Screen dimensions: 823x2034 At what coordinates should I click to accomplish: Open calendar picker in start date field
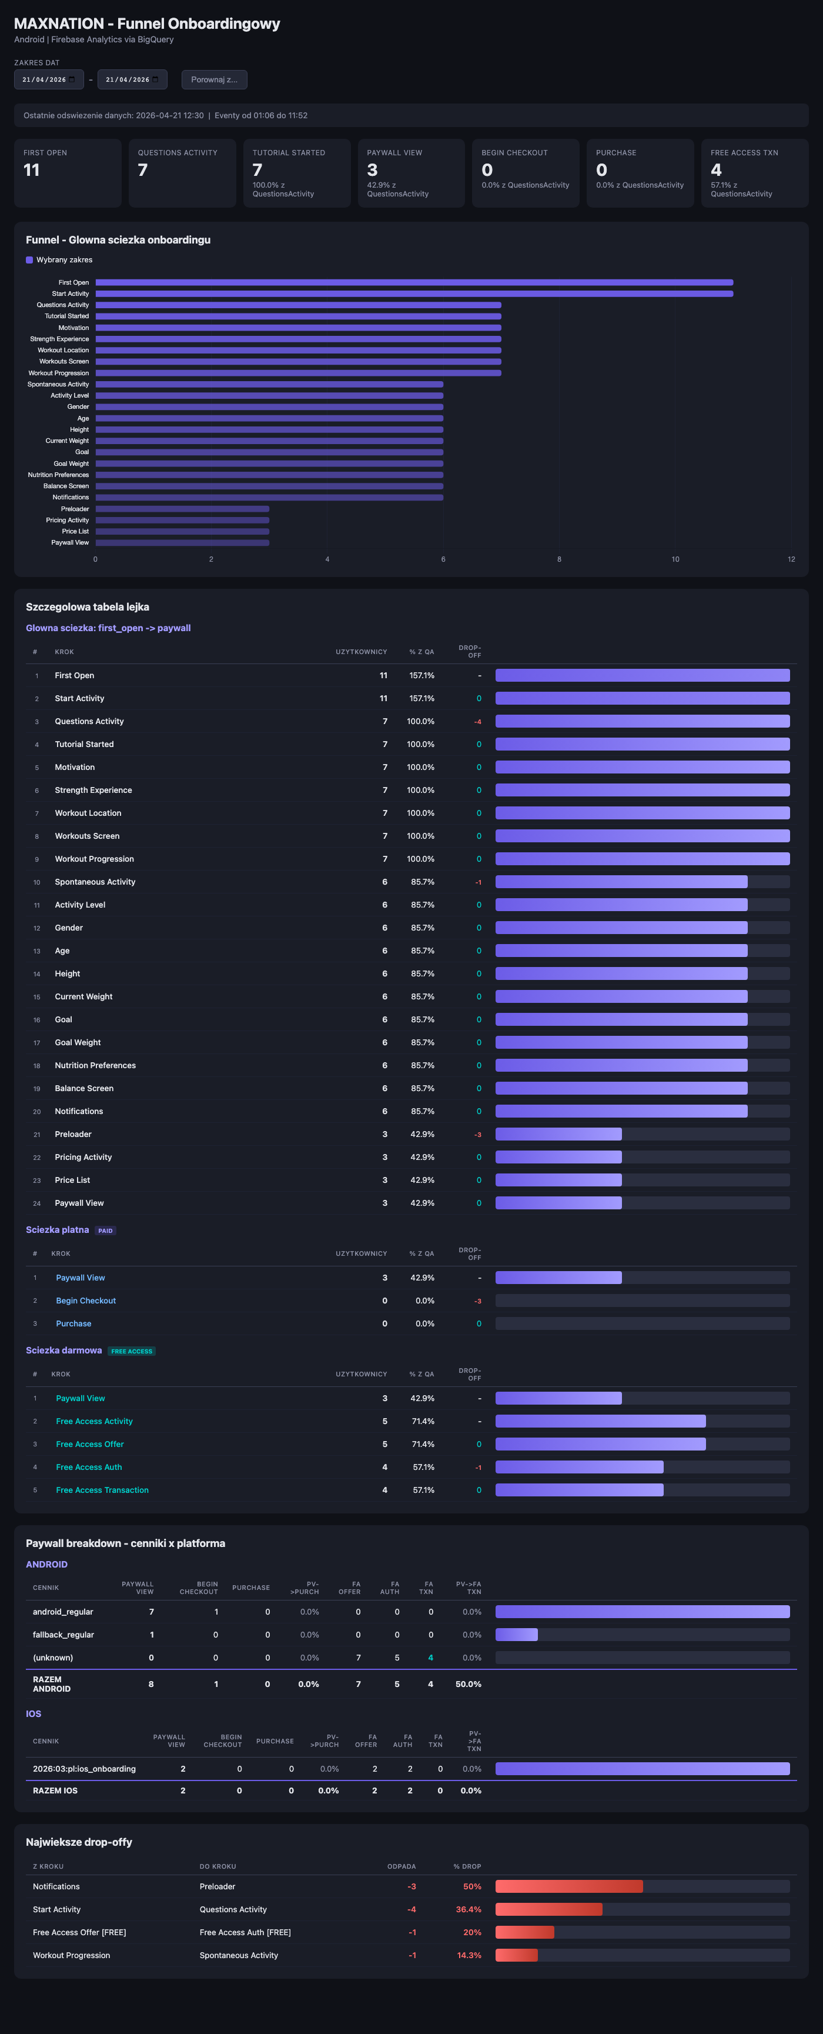pyautogui.click(x=72, y=80)
